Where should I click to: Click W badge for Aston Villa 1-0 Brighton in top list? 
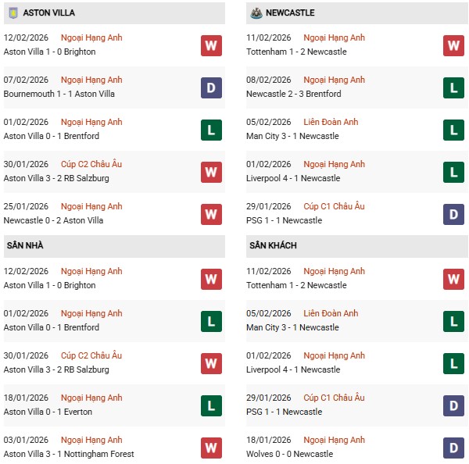tap(211, 45)
